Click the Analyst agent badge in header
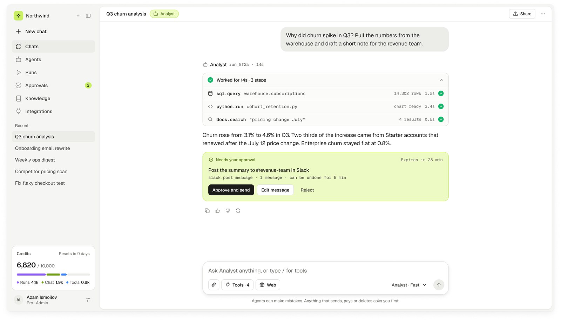561x321 pixels. [x=164, y=14]
